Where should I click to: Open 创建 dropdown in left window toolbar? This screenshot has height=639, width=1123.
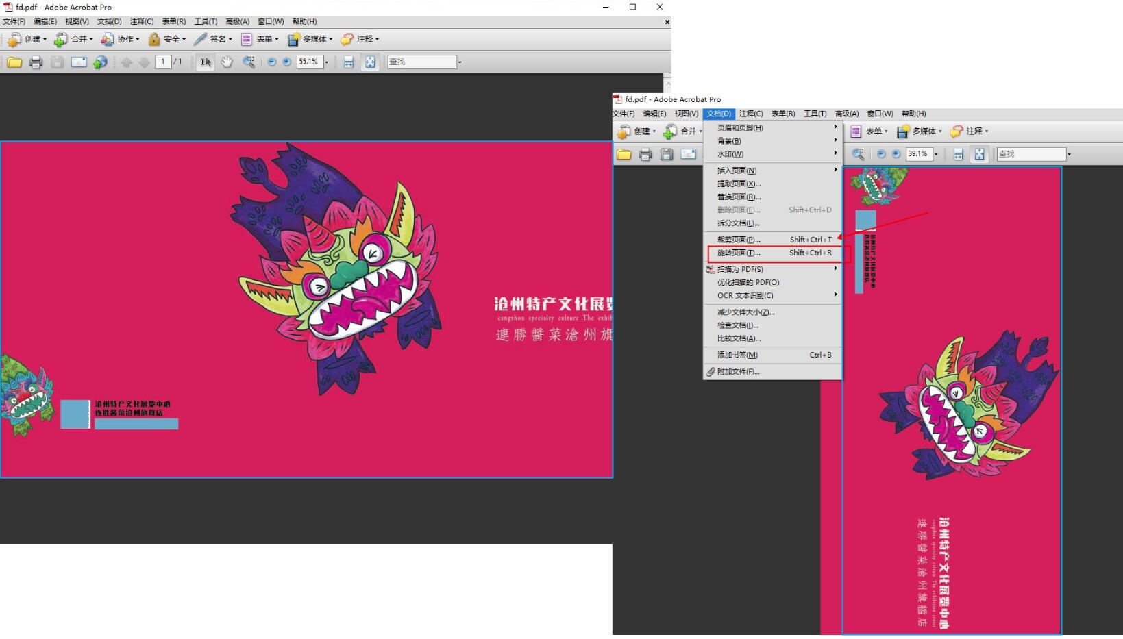[27, 39]
